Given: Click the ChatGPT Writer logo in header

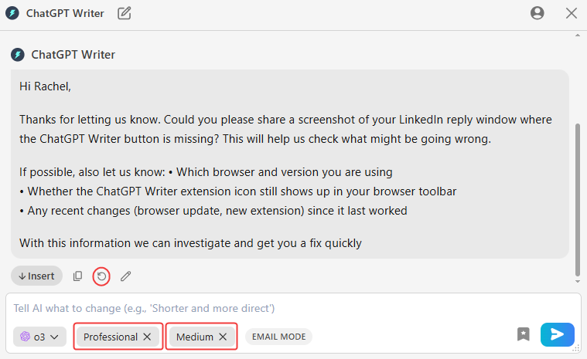Looking at the screenshot, I should [x=12, y=13].
